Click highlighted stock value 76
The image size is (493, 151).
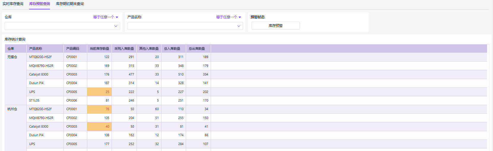99,109
